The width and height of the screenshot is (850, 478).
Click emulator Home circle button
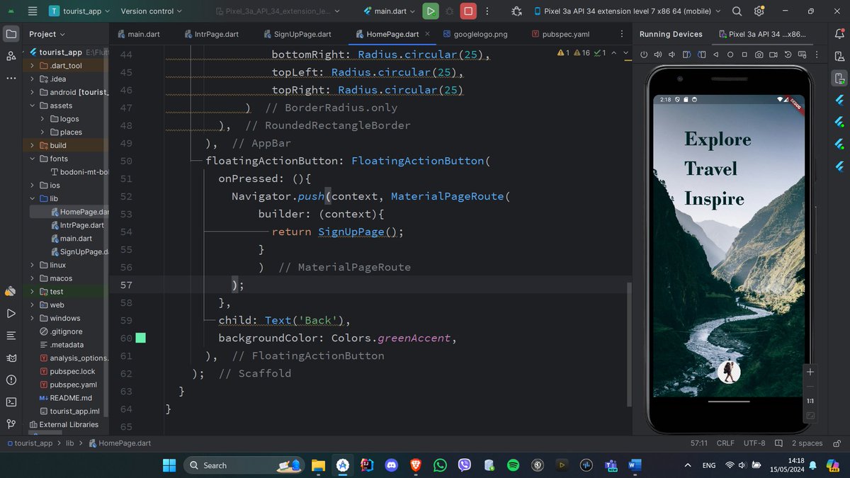coord(730,55)
